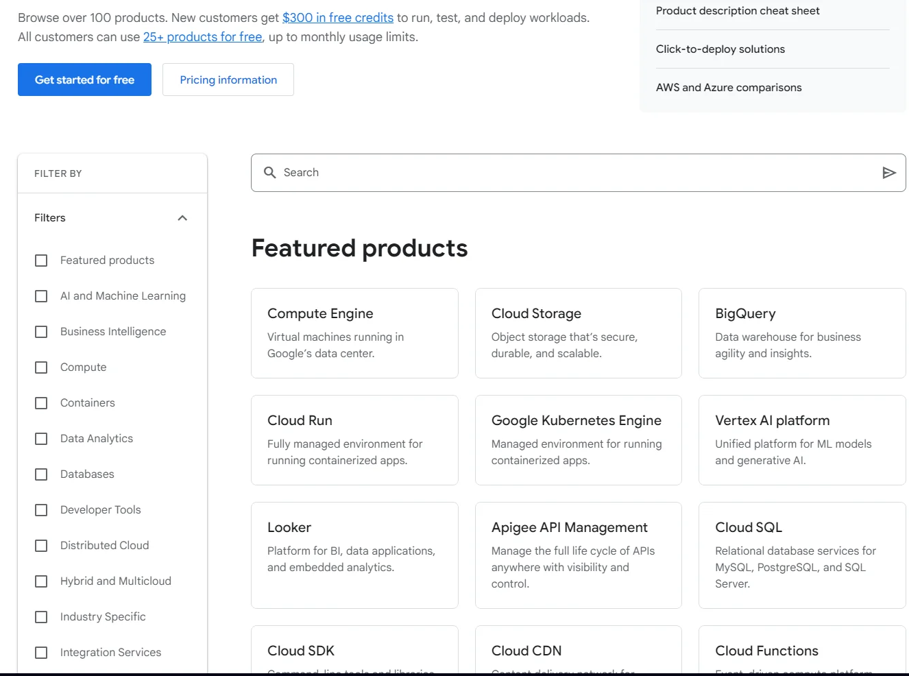Toggle the Industry Specific filter
This screenshot has width=909, height=676.
coord(41,617)
